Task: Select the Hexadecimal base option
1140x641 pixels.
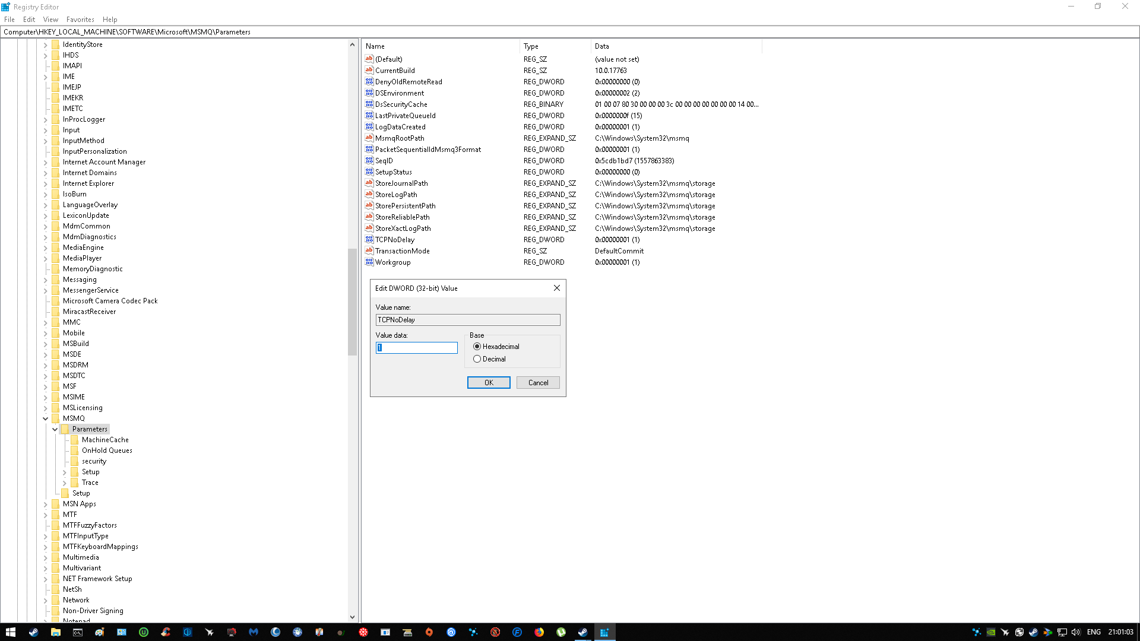Action: [x=477, y=347]
